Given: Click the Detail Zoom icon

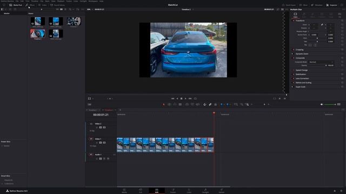Looking at the screenshot, I should [242, 105].
